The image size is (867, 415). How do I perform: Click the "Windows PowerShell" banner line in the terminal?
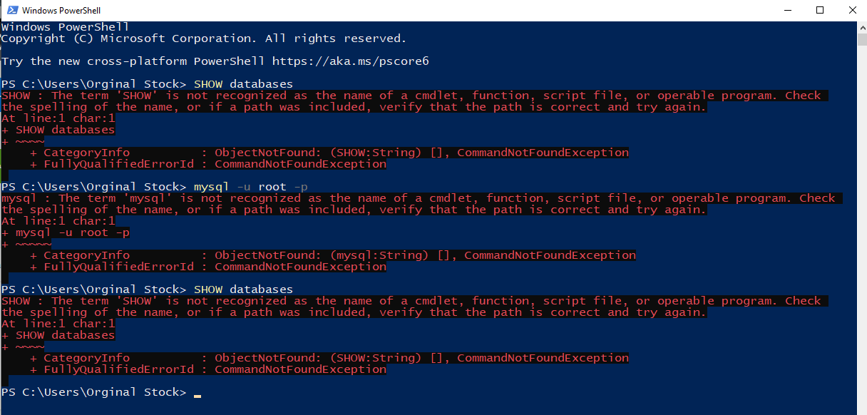[x=66, y=27]
